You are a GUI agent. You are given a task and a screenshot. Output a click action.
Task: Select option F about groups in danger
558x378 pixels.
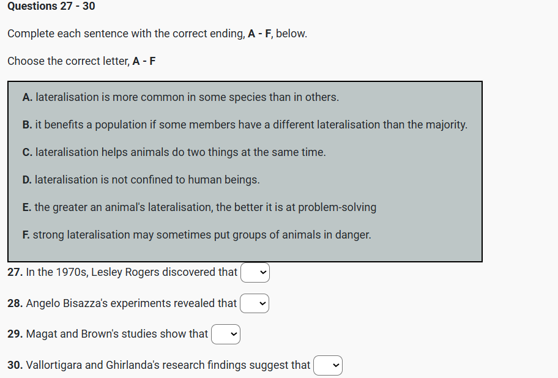coord(196,235)
